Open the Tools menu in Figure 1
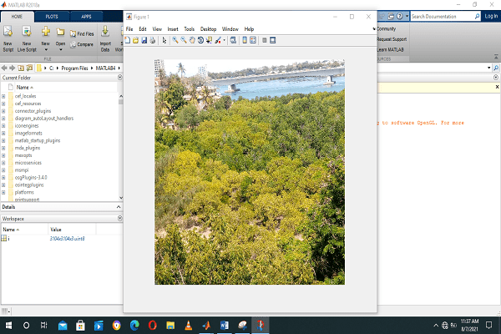 click(x=189, y=28)
